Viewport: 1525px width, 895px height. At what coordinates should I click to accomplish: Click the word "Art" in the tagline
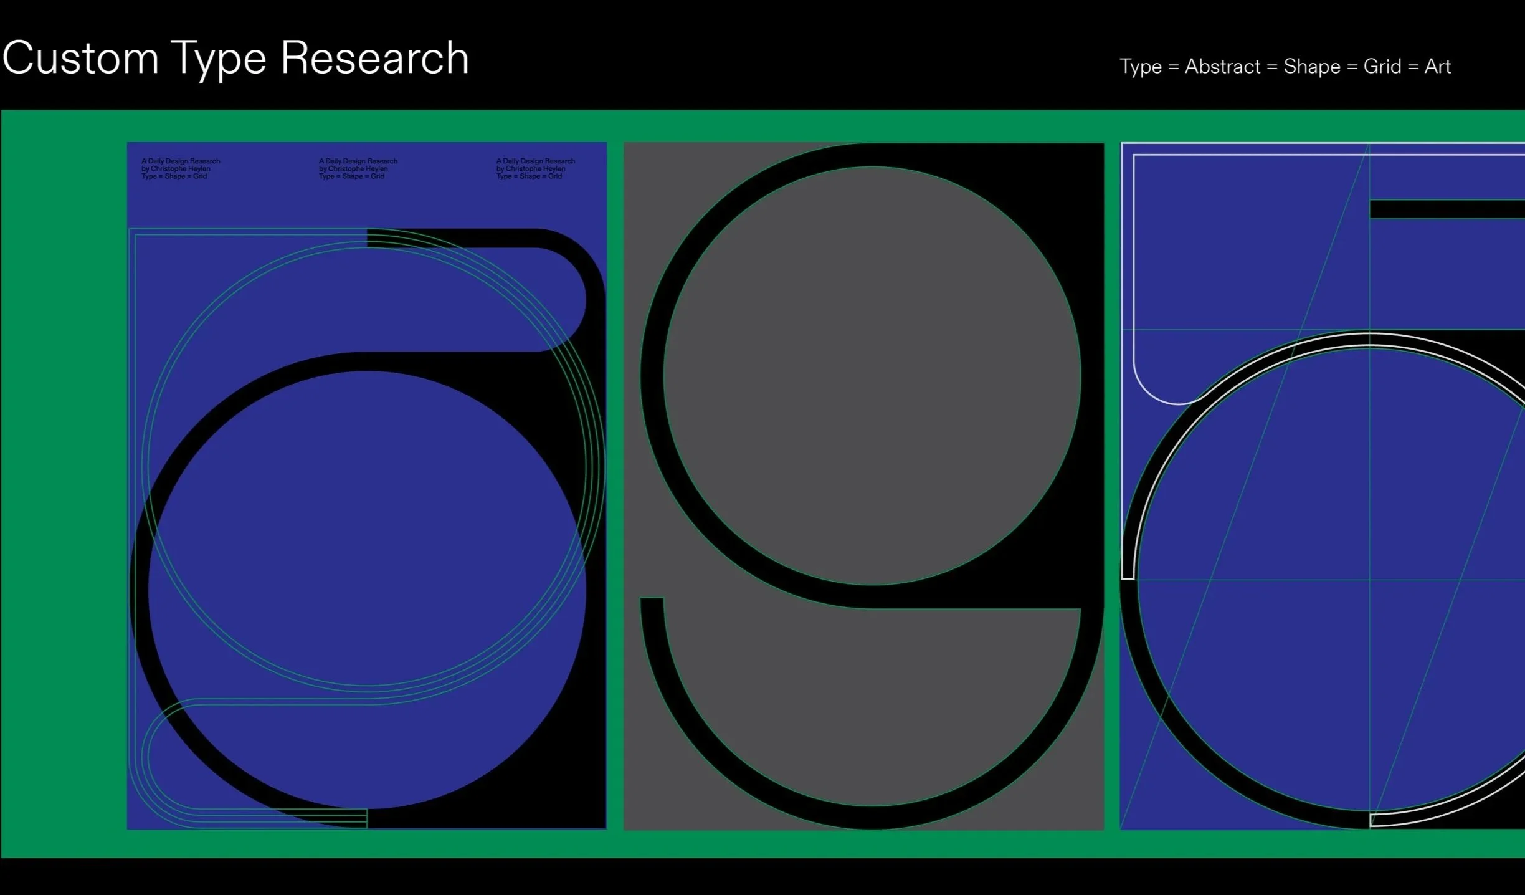tap(1437, 66)
